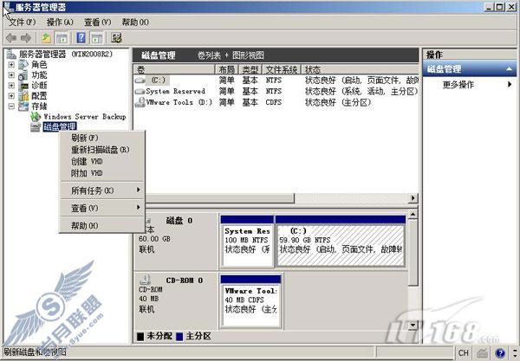
Task: Choose 附加 VHD from context menu
Action: (x=101, y=173)
